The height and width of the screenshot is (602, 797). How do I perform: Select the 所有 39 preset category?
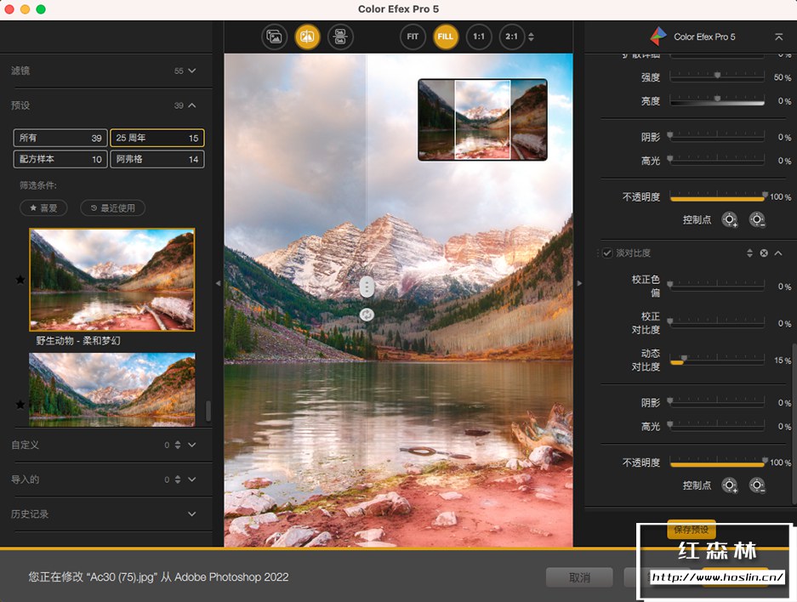(60, 138)
